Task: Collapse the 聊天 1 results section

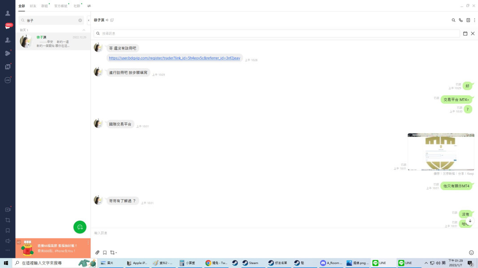Action: click(x=84, y=30)
